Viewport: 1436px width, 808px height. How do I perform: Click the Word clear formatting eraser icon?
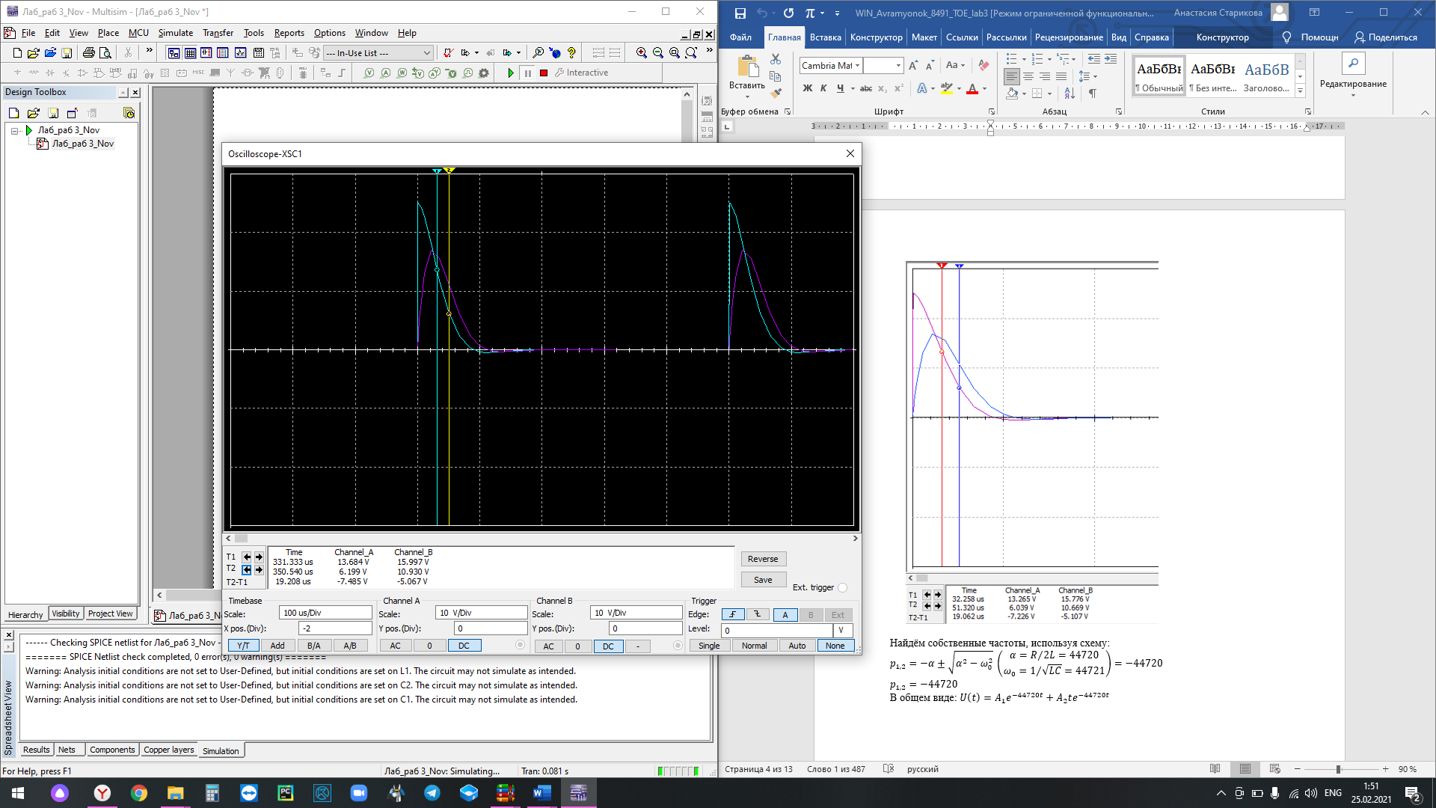(x=984, y=65)
